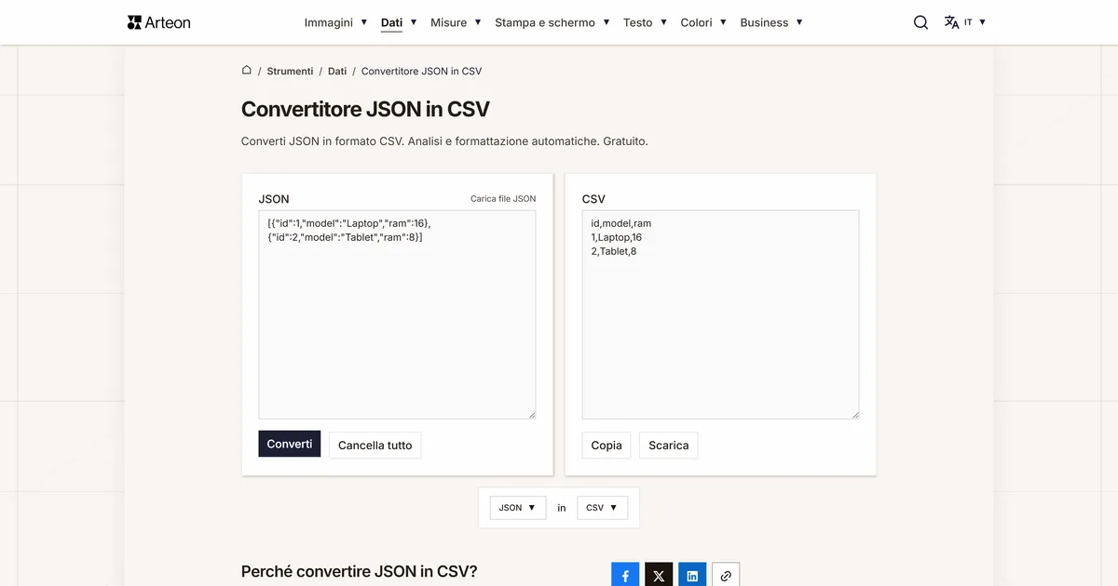Go to home via breadcrumb house icon
Image resolution: width=1118 pixels, height=586 pixels.
coord(247,70)
